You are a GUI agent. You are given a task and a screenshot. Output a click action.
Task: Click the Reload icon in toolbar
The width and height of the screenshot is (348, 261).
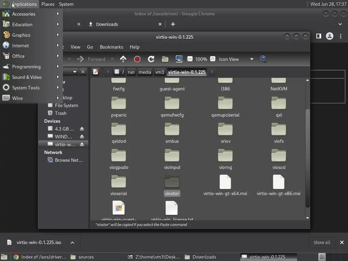click(x=151, y=59)
